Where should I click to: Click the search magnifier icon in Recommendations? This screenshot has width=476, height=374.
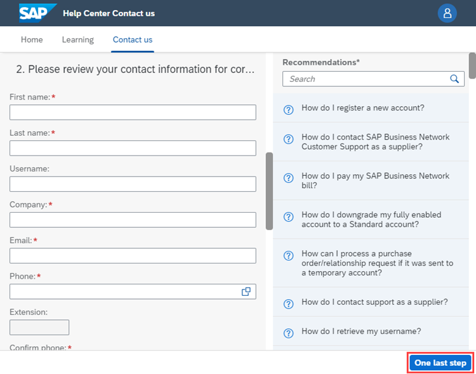454,79
